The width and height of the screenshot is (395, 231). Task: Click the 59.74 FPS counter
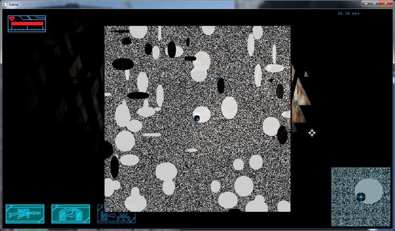click(x=348, y=13)
